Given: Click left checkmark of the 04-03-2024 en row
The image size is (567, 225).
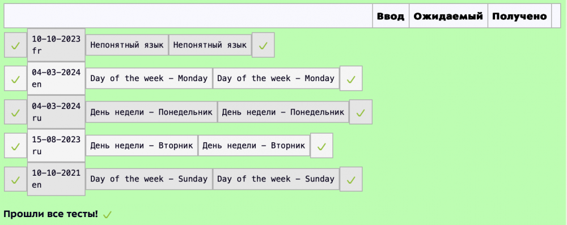Looking at the screenshot, I should [x=15, y=79].
